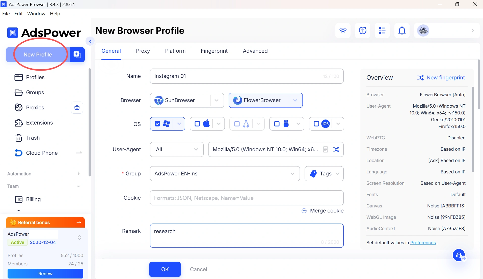Click the AdsPower logo
The height and width of the screenshot is (279, 483).
(x=44, y=33)
